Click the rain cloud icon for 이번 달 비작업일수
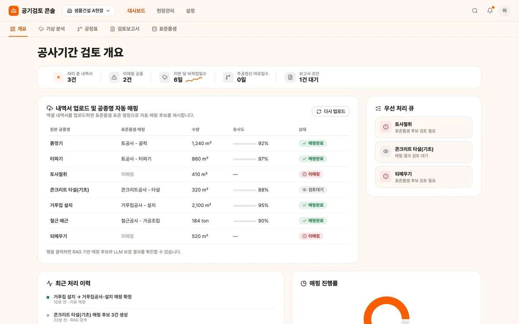Screen dimensions: 519x324 coord(165,77)
